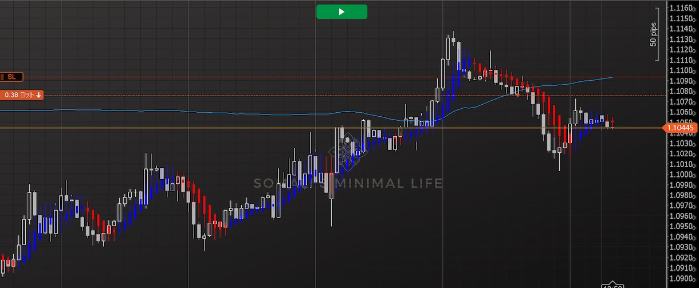
Task: Click price axis label 1.1120
Action: click(x=684, y=50)
